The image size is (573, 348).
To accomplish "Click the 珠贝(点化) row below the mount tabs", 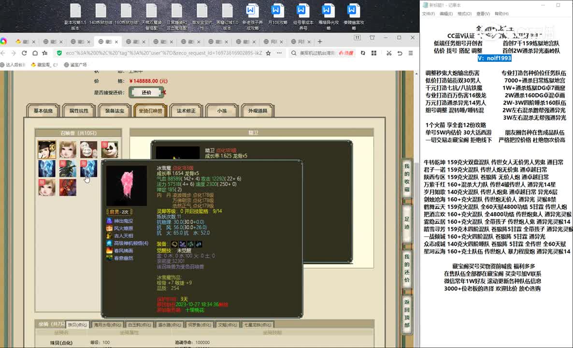I will 61,343.
